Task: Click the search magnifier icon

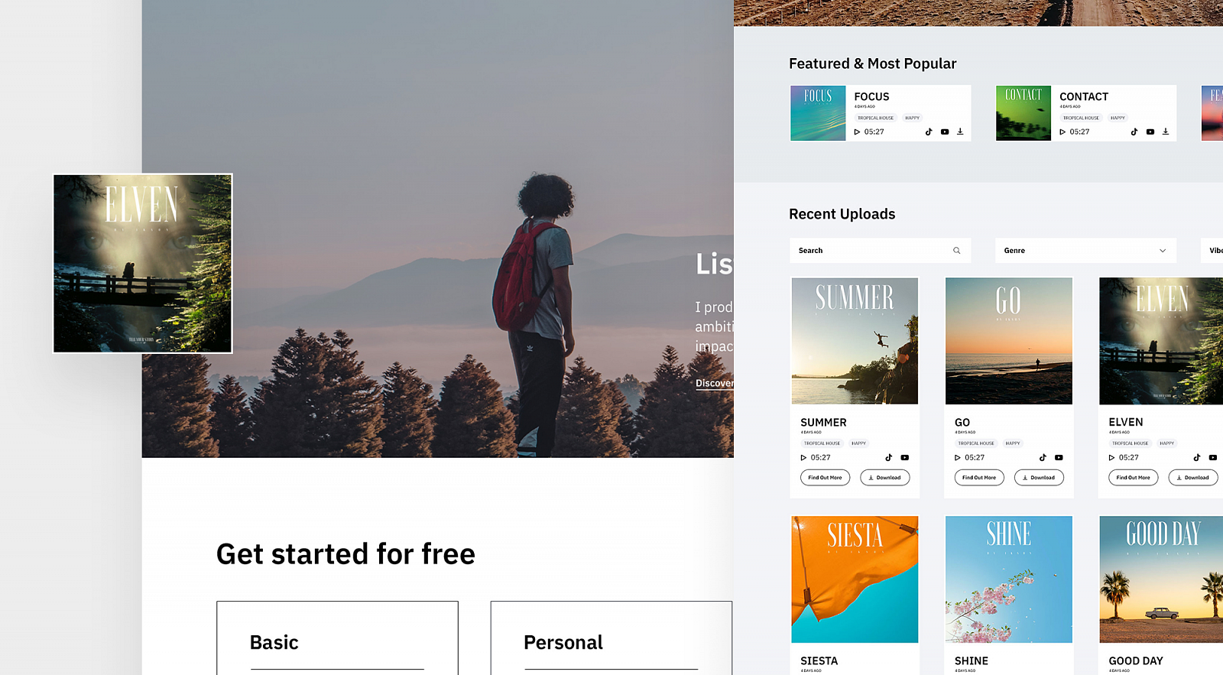Action: click(x=956, y=251)
